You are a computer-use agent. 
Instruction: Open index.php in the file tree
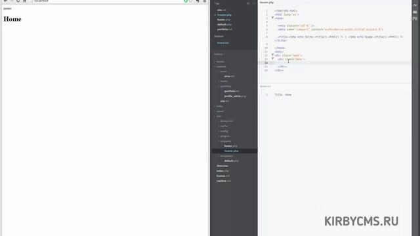click(x=222, y=171)
